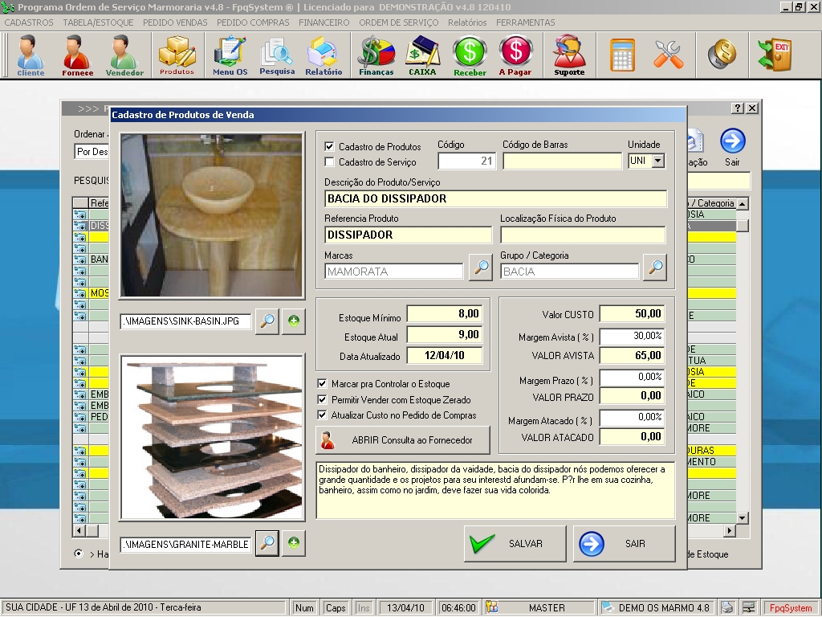Open the CAIXA cash register icon
The image size is (822, 617).
click(422, 55)
